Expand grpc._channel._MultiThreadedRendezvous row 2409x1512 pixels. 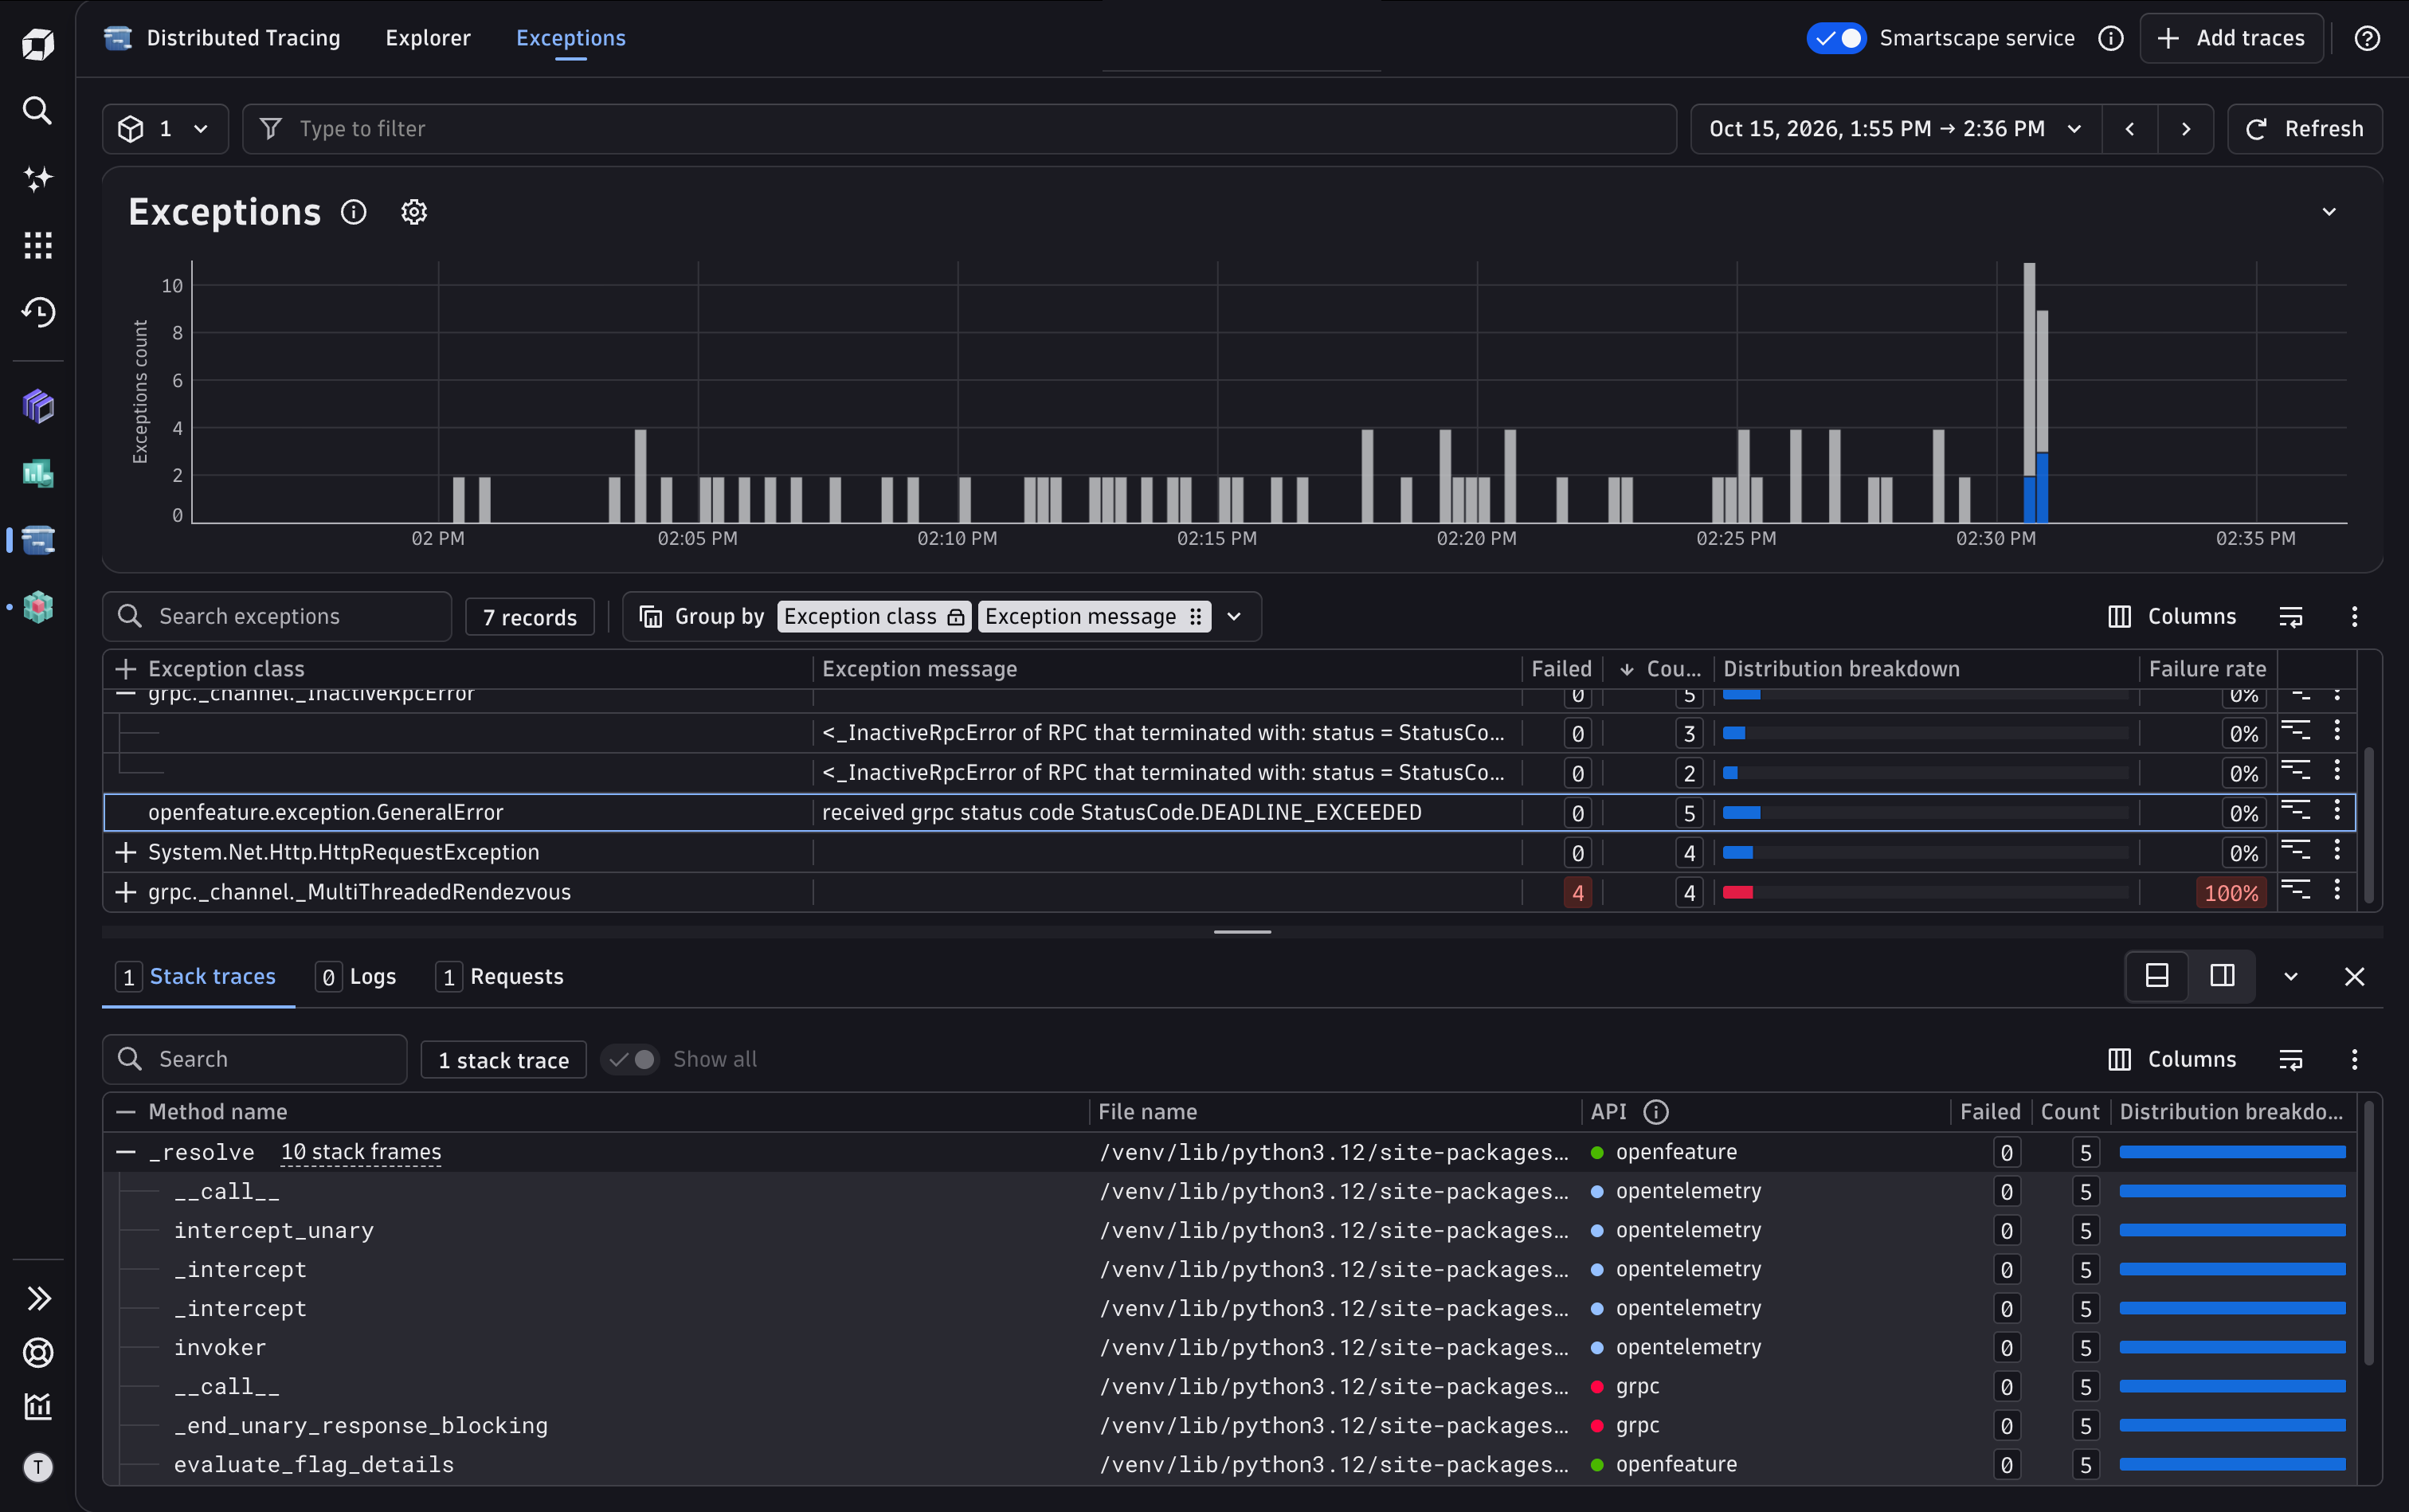[125, 892]
